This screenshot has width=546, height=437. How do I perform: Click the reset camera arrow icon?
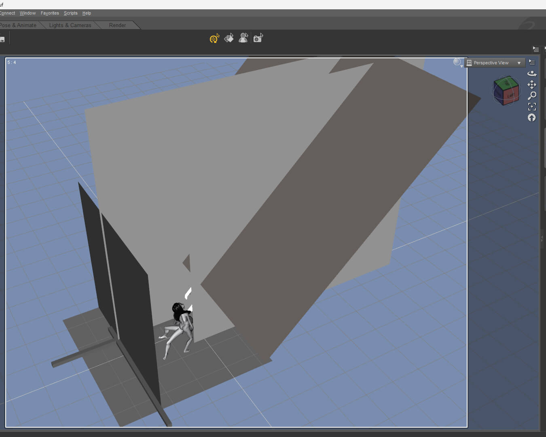pos(532,118)
